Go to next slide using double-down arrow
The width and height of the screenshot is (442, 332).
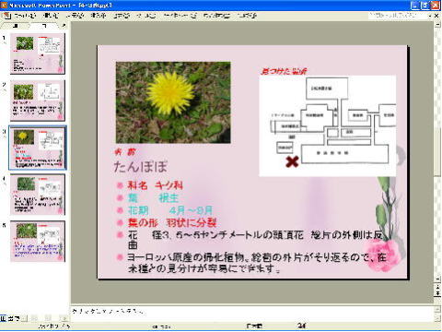pos(437,293)
